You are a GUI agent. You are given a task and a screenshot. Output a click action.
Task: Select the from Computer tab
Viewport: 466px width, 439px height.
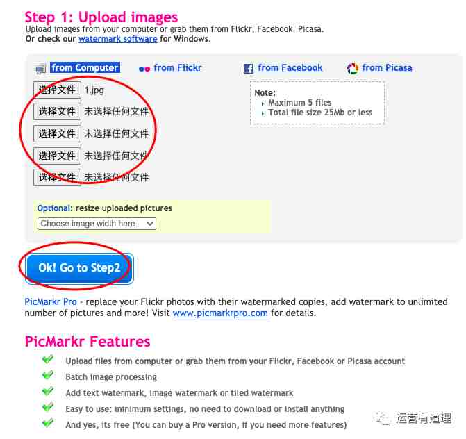[85, 67]
